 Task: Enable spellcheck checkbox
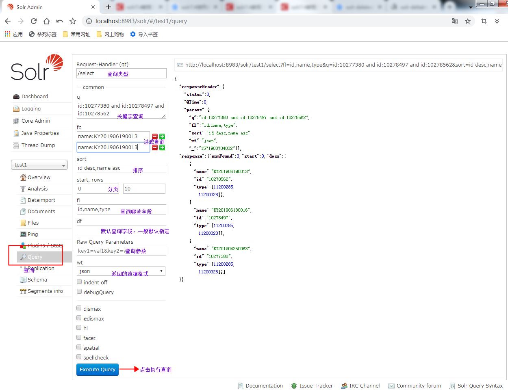pyautogui.click(x=79, y=357)
